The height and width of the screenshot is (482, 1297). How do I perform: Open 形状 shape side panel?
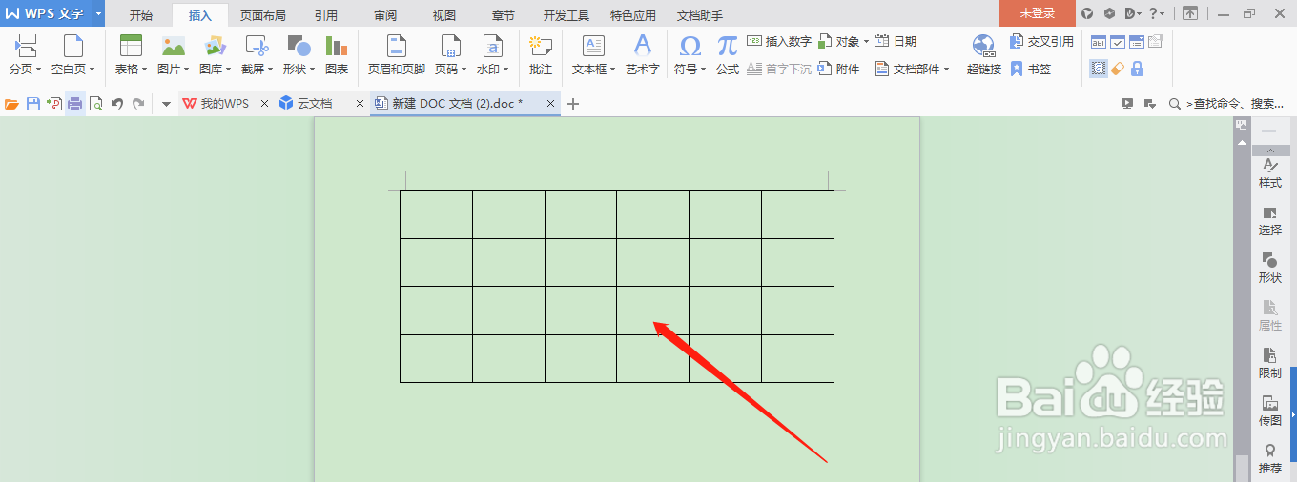tap(1269, 269)
